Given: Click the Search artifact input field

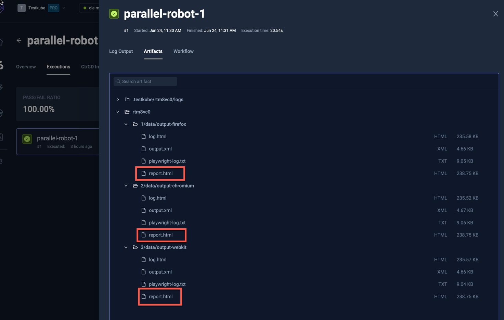Looking at the screenshot, I should (x=147, y=81).
